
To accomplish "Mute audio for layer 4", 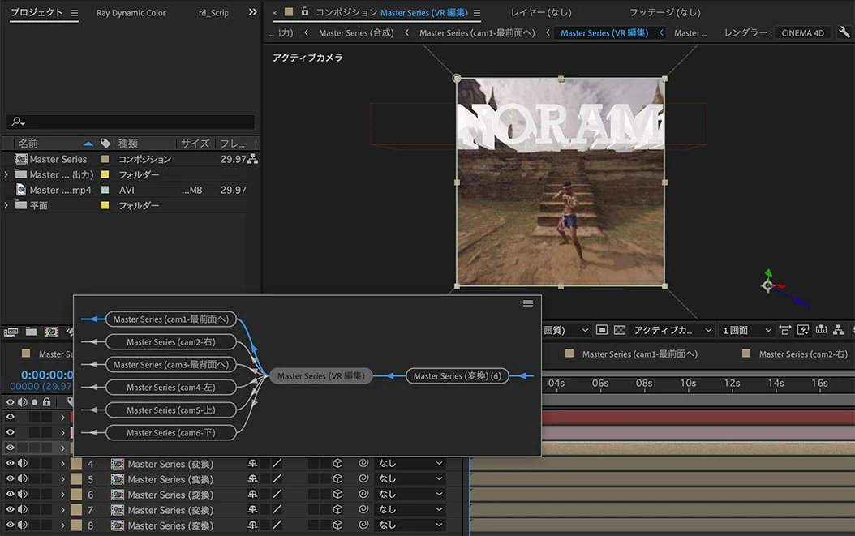I will coord(23,464).
